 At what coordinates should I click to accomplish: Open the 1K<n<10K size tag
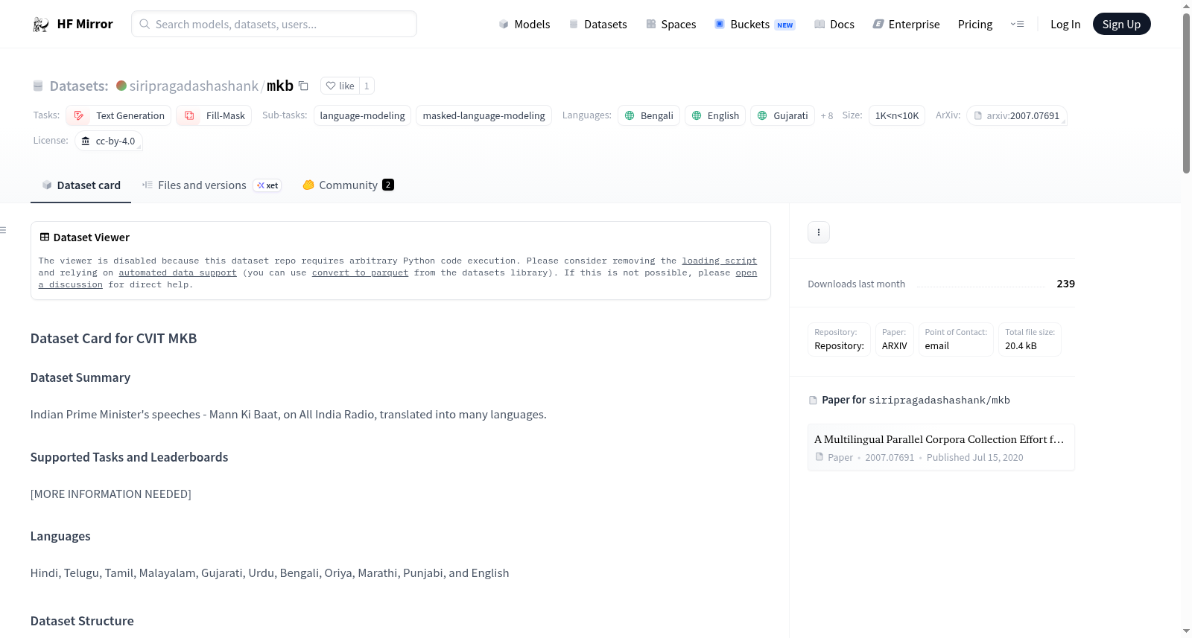click(897, 115)
